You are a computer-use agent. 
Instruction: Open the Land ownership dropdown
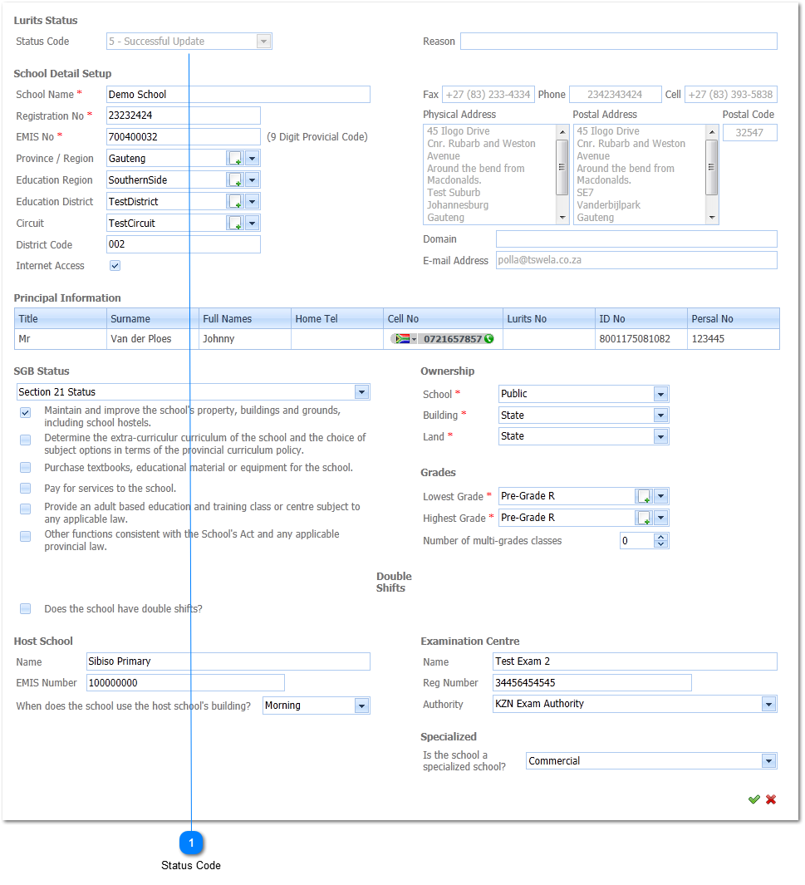coord(660,436)
